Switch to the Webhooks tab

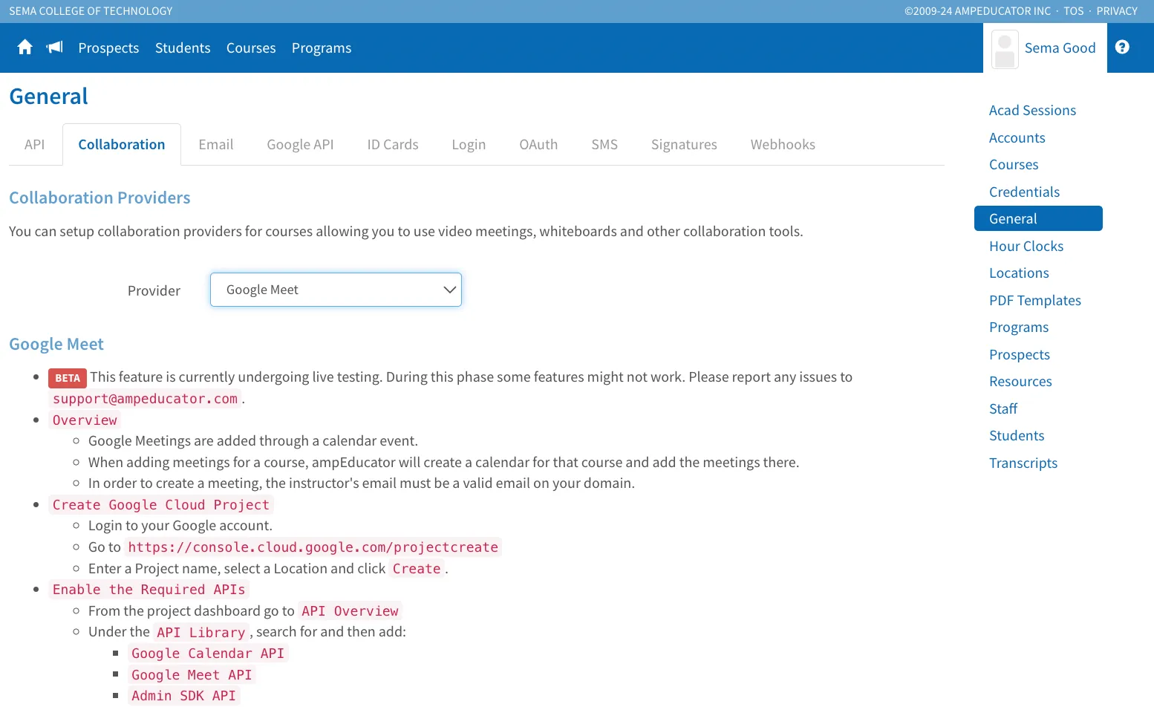coord(783,144)
